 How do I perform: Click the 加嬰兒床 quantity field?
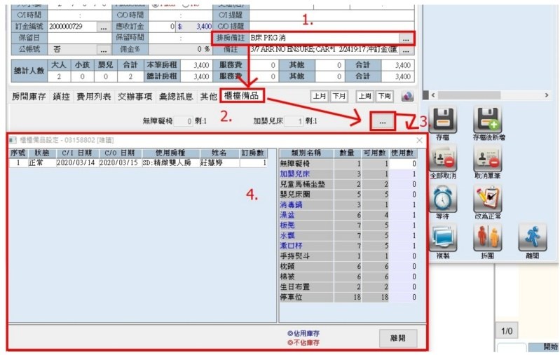[x=294, y=121]
